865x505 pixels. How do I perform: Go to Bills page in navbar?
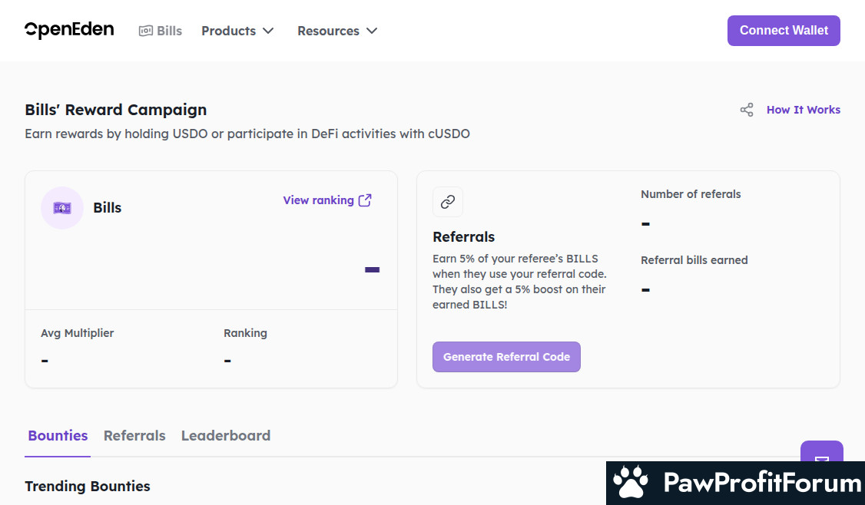(169, 31)
